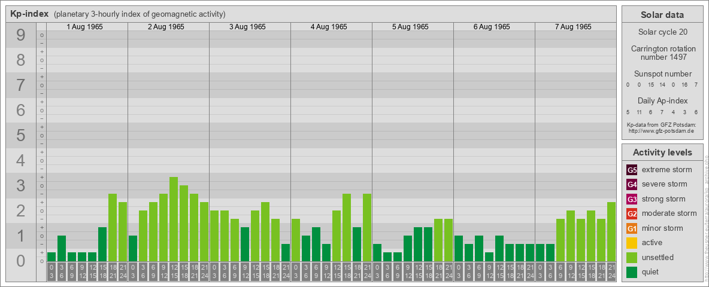Select the '4 Aug 1965' day header
709x287 pixels.
tap(329, 27)
